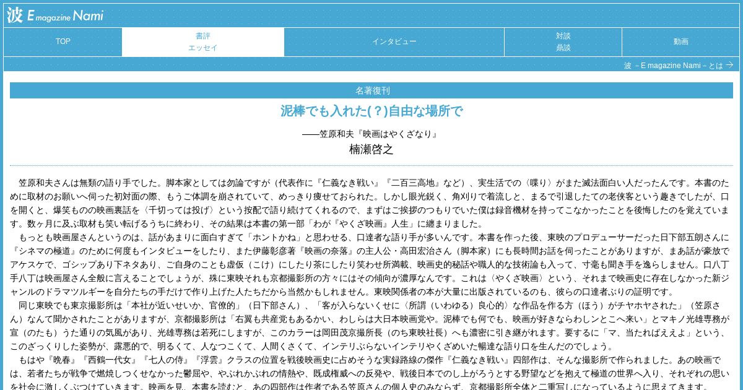
Task: Open the 対談 鼎談 tab
Action: click(563, 41)
